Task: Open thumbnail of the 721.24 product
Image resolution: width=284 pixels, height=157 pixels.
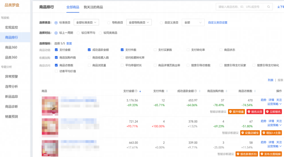Action: (50, 128)
